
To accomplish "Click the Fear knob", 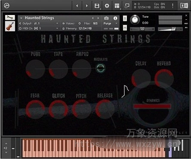I will [x=35, y=110].
